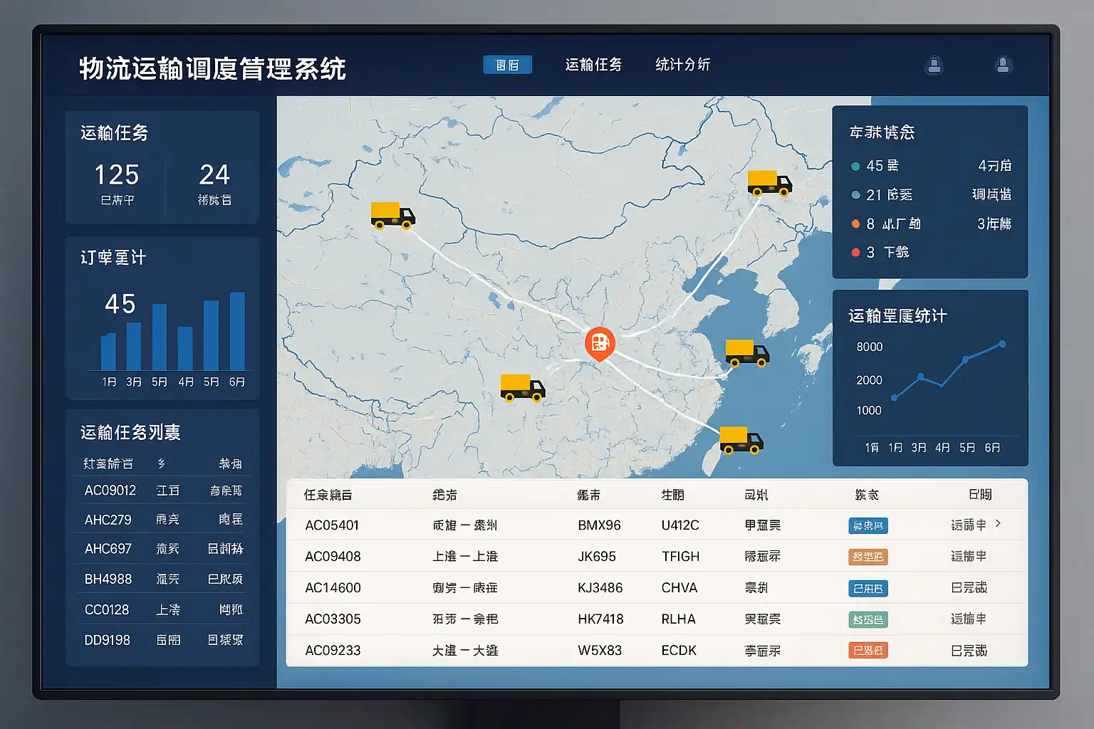Toggle the green status legend item showing 45

click(855, 167)
